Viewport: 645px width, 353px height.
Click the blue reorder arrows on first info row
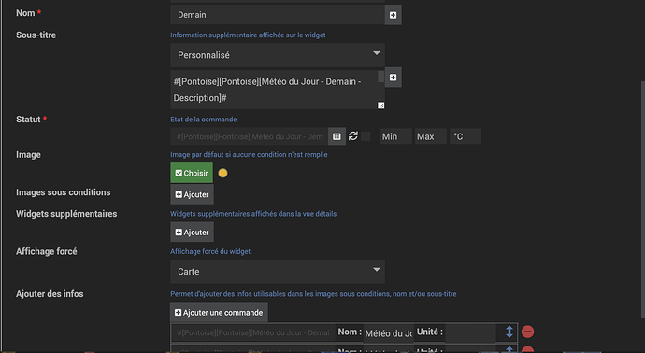(x=509, y=332)
